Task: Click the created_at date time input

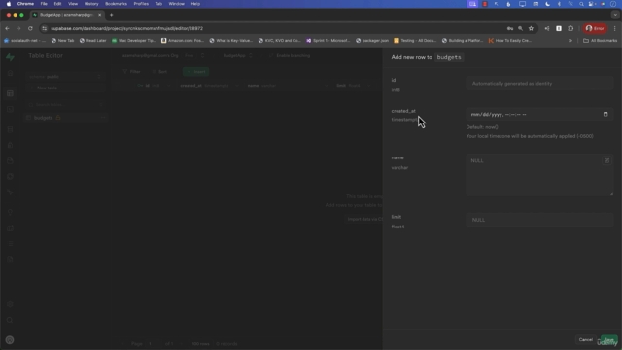Action: (539, 115)
